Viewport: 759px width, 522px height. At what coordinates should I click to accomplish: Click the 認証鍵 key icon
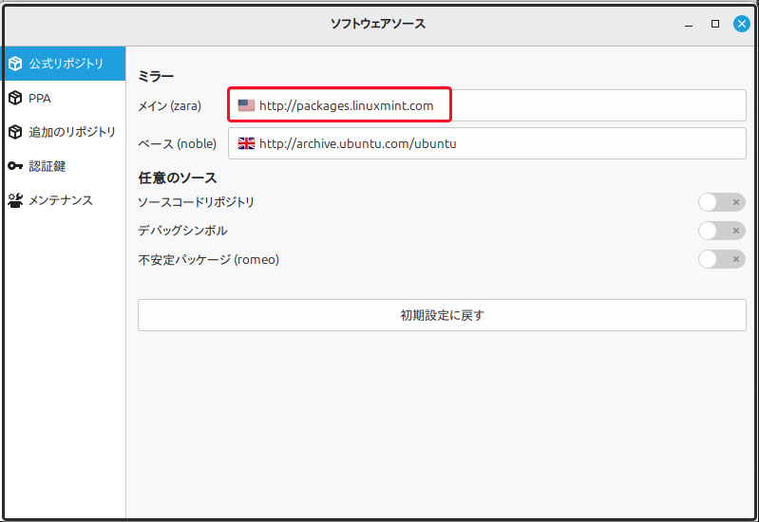pos(15,166)
